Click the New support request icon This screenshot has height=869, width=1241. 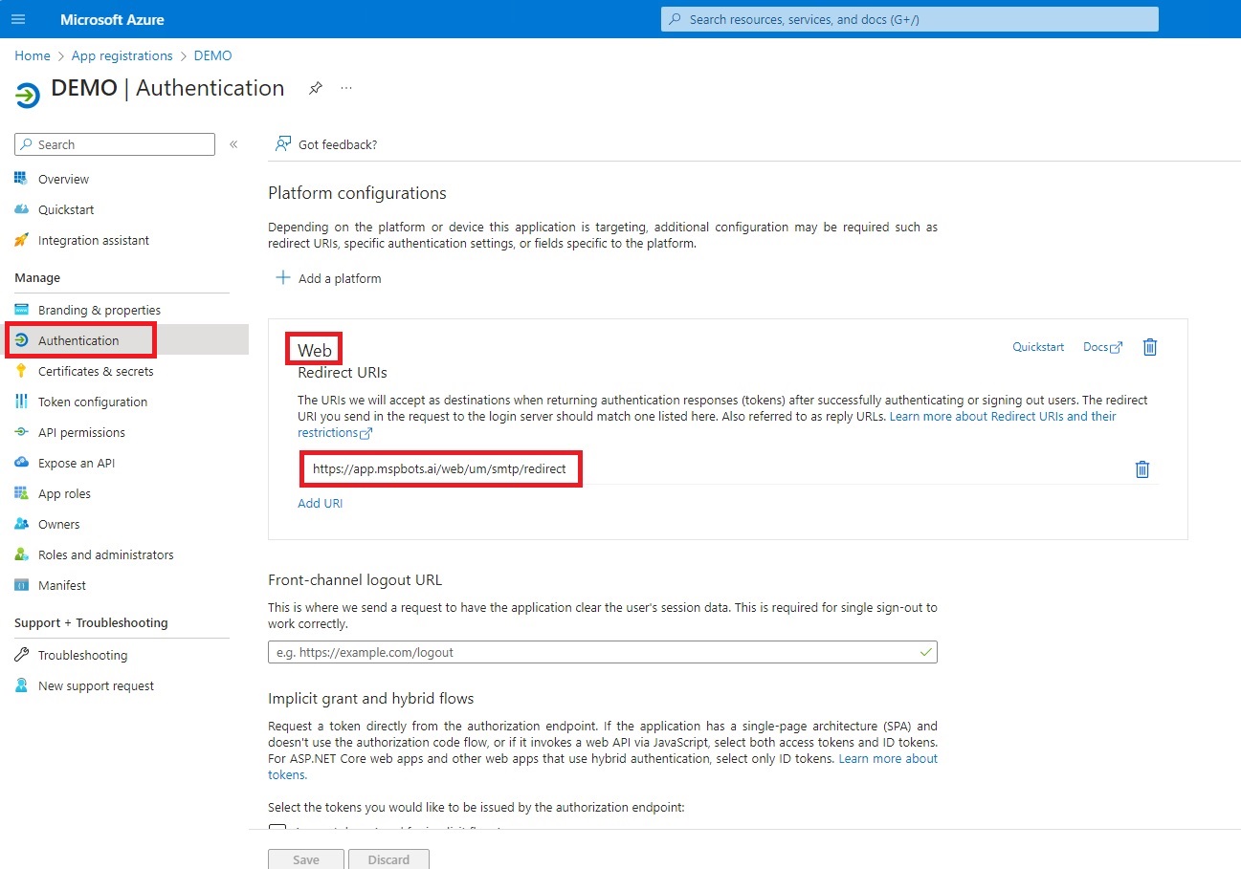(21, 685)
